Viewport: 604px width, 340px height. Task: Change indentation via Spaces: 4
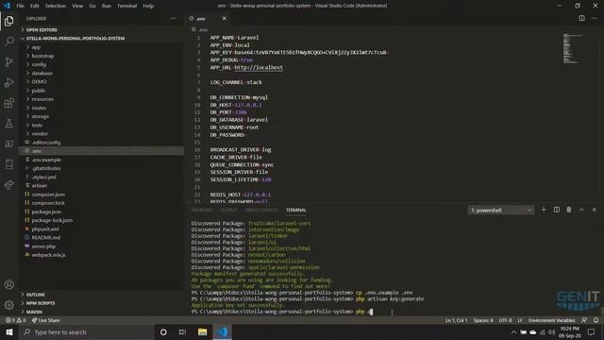pos(483,320)
